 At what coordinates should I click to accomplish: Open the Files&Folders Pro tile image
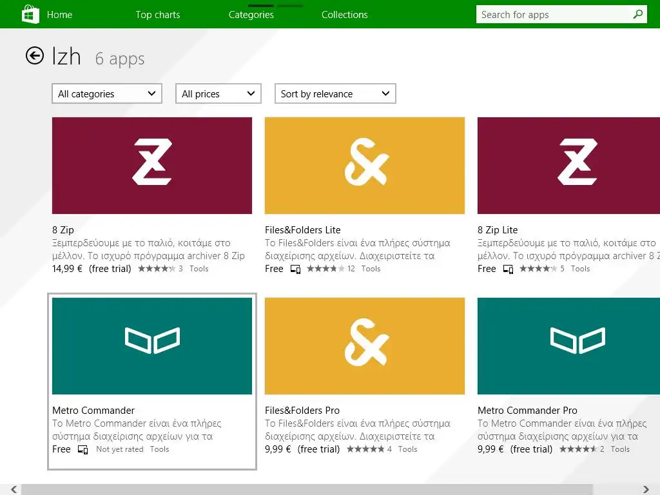(x=365, y=346)
